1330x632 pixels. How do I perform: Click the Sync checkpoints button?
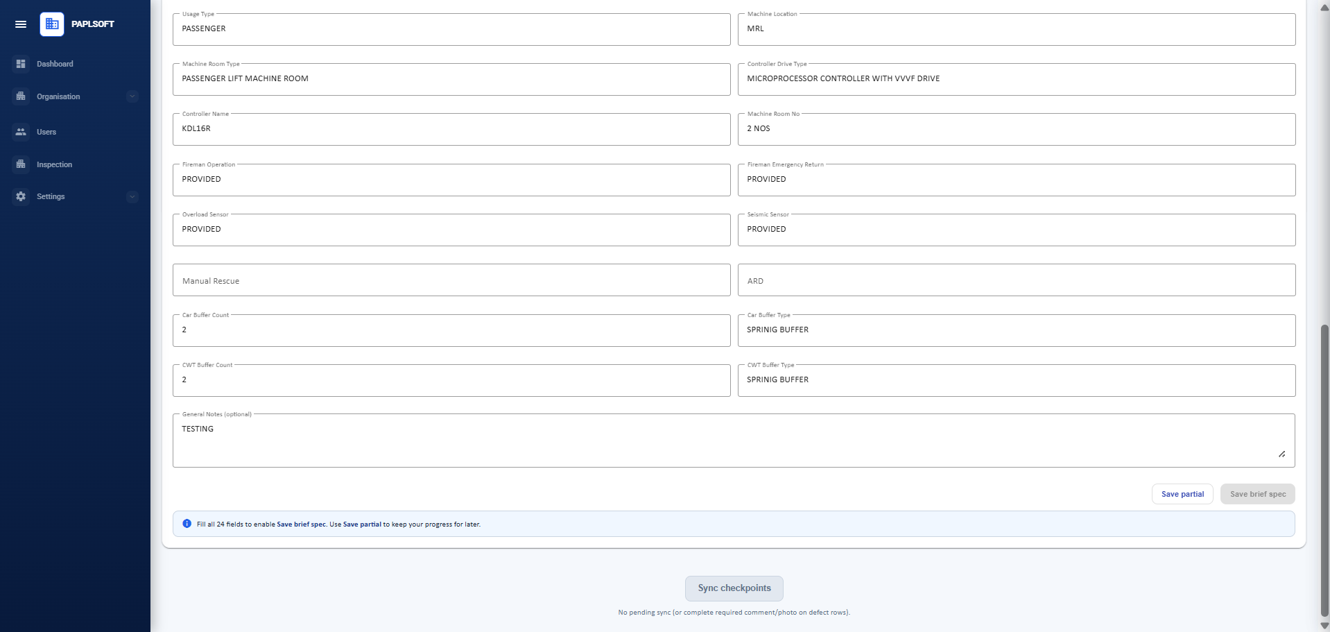(x=734, y=588)
